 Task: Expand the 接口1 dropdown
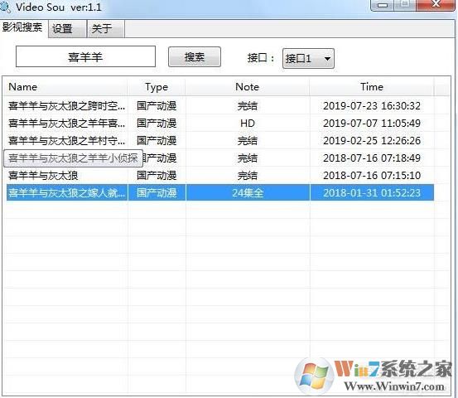tap(308, 59)
